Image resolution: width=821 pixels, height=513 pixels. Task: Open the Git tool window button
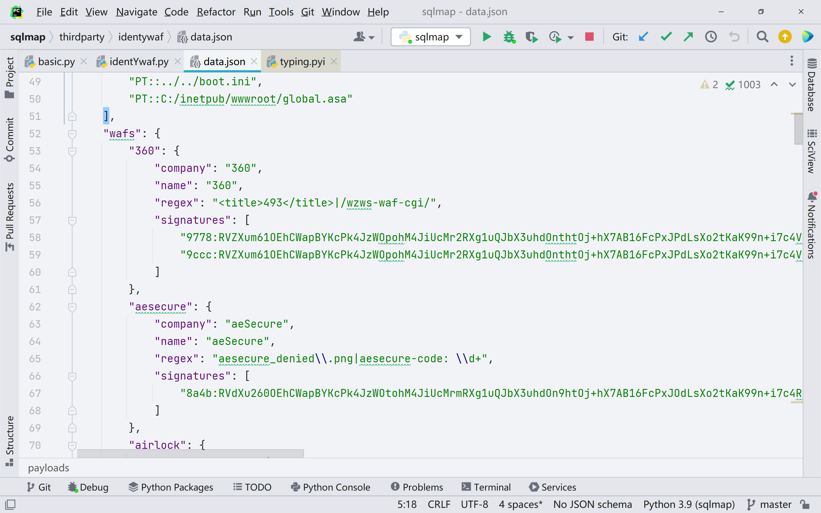click(39, 487)
